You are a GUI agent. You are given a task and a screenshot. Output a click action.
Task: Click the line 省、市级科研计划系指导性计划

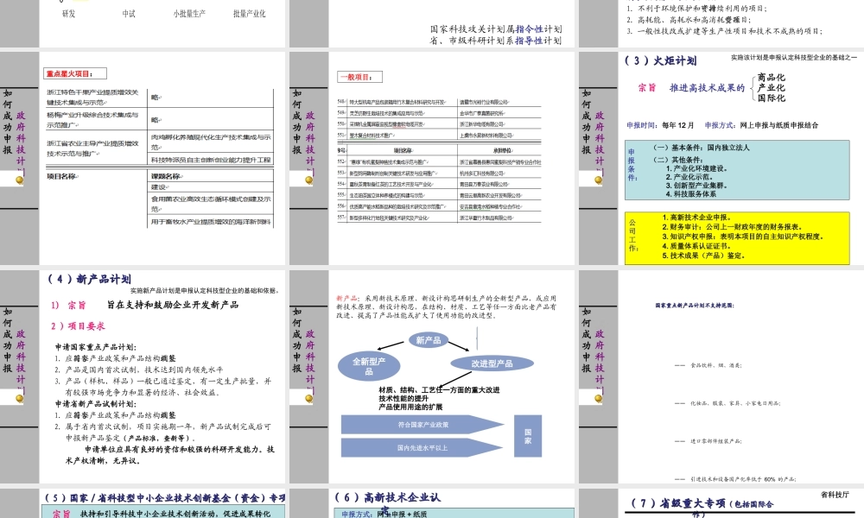tap(496, 41)
